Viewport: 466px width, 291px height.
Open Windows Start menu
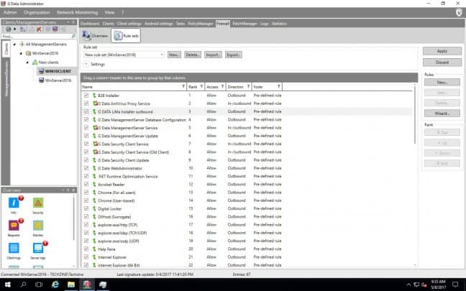point(7,285)
